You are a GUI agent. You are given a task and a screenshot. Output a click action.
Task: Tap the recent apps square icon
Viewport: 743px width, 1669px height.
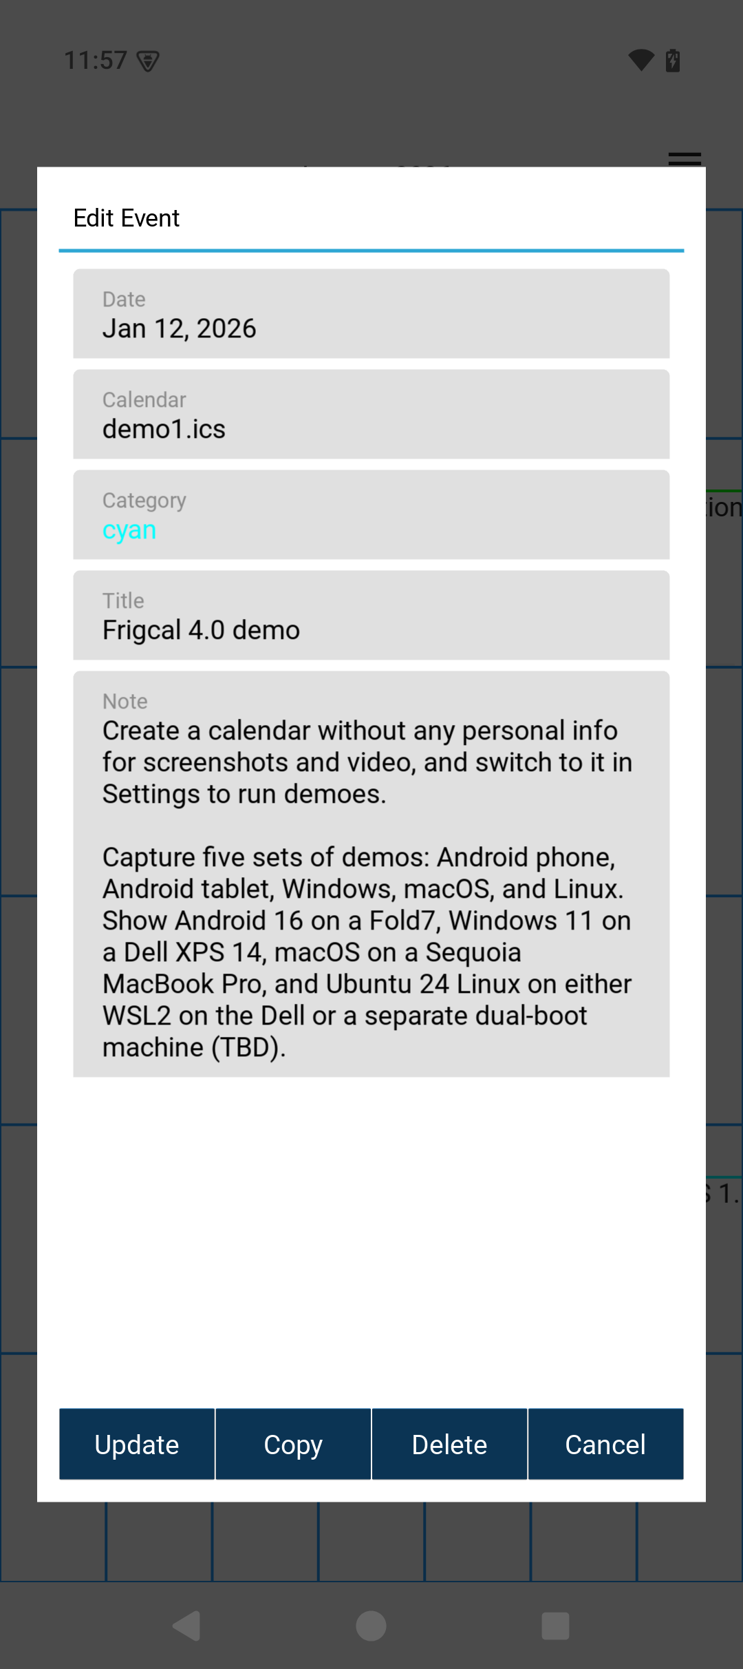(555, 1626)
